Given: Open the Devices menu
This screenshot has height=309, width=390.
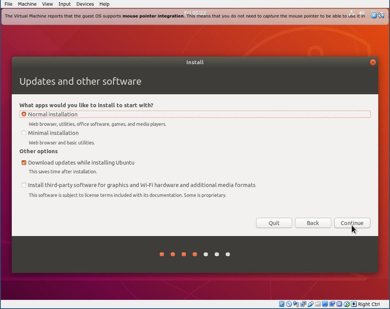Looking at the screenshot, I should pyautogui.click(x=85, y=4).
